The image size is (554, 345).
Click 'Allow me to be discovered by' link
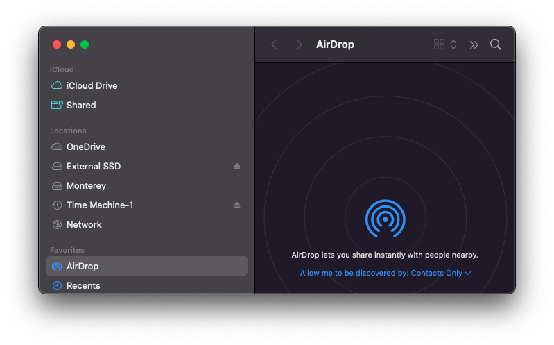tap(354, 274)
